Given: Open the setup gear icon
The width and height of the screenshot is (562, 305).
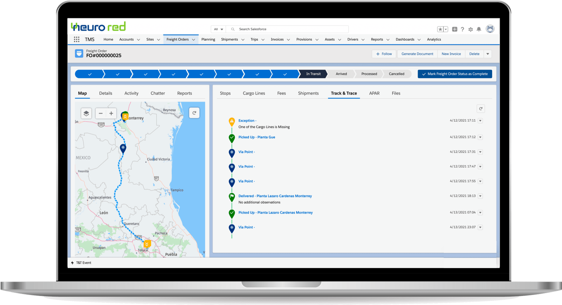Looking at the screenshot, I should point(470,29).
